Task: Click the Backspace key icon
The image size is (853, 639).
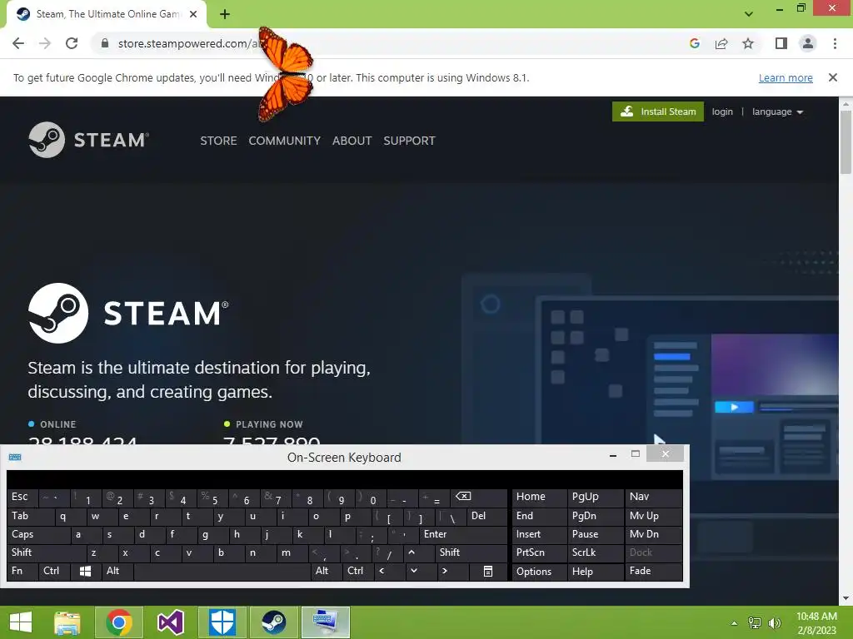Action: pos(479,498)
